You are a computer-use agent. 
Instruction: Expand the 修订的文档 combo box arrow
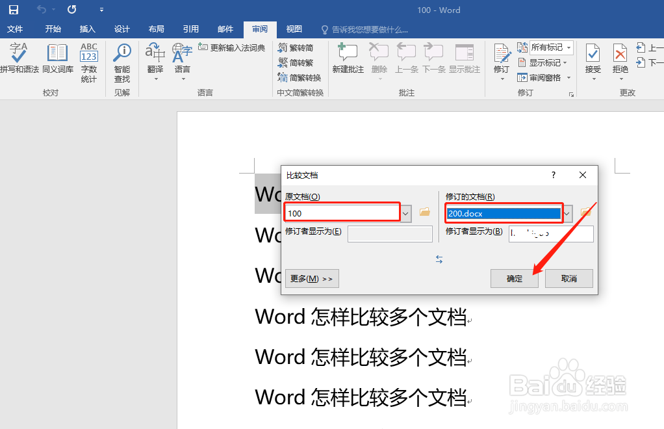(x=567, y=213)
